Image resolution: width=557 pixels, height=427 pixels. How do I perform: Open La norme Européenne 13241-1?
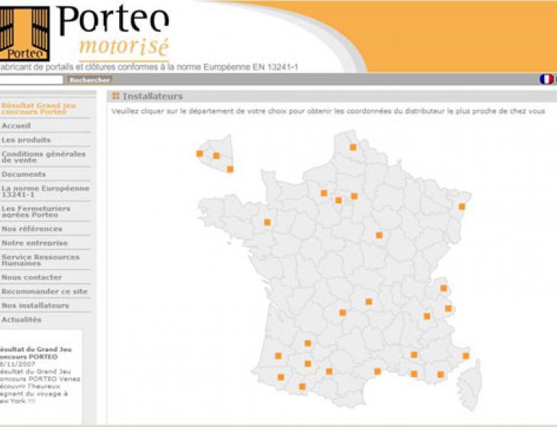coord(45,191)
